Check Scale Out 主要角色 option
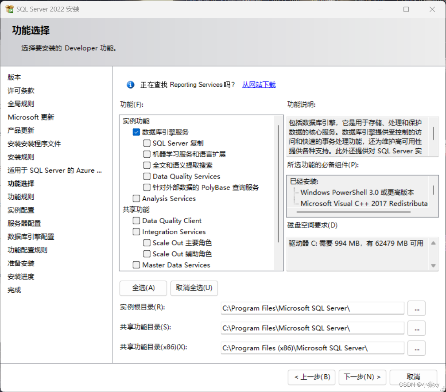The image size is (446, 392). (x=147, y=243)
